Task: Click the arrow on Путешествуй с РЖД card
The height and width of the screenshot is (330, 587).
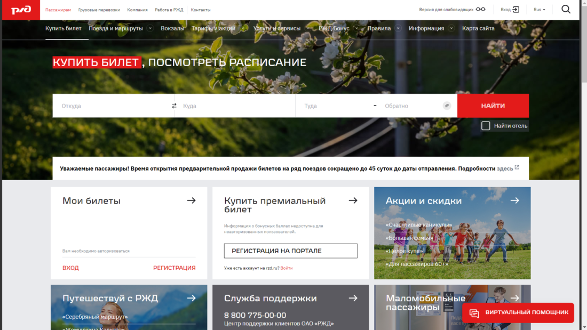Action: pos(191,298)
